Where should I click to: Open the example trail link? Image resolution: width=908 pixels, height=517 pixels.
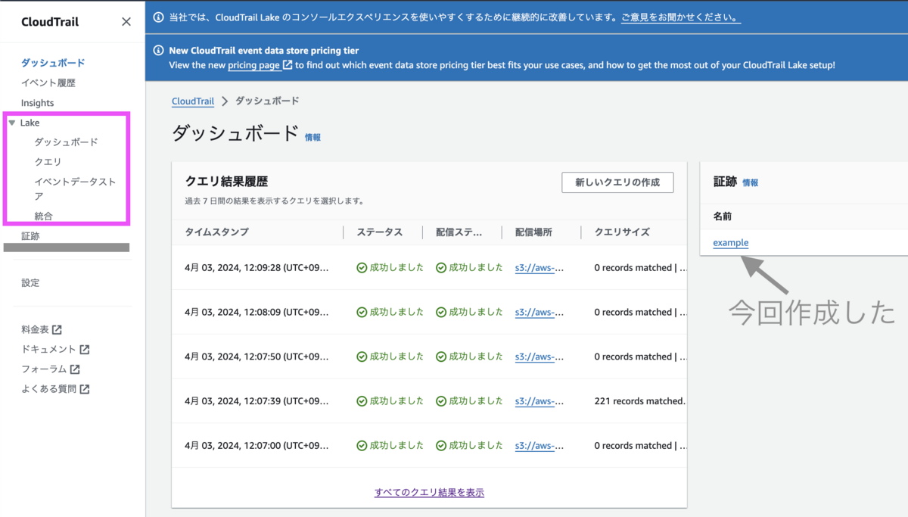pyautogui.click(x=731, y=242)
